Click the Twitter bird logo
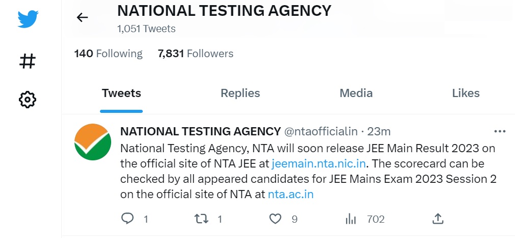 (28, 19)
